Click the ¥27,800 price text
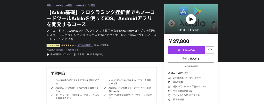The height and width of the screenshot is (104, 264). tap(179, 41)
